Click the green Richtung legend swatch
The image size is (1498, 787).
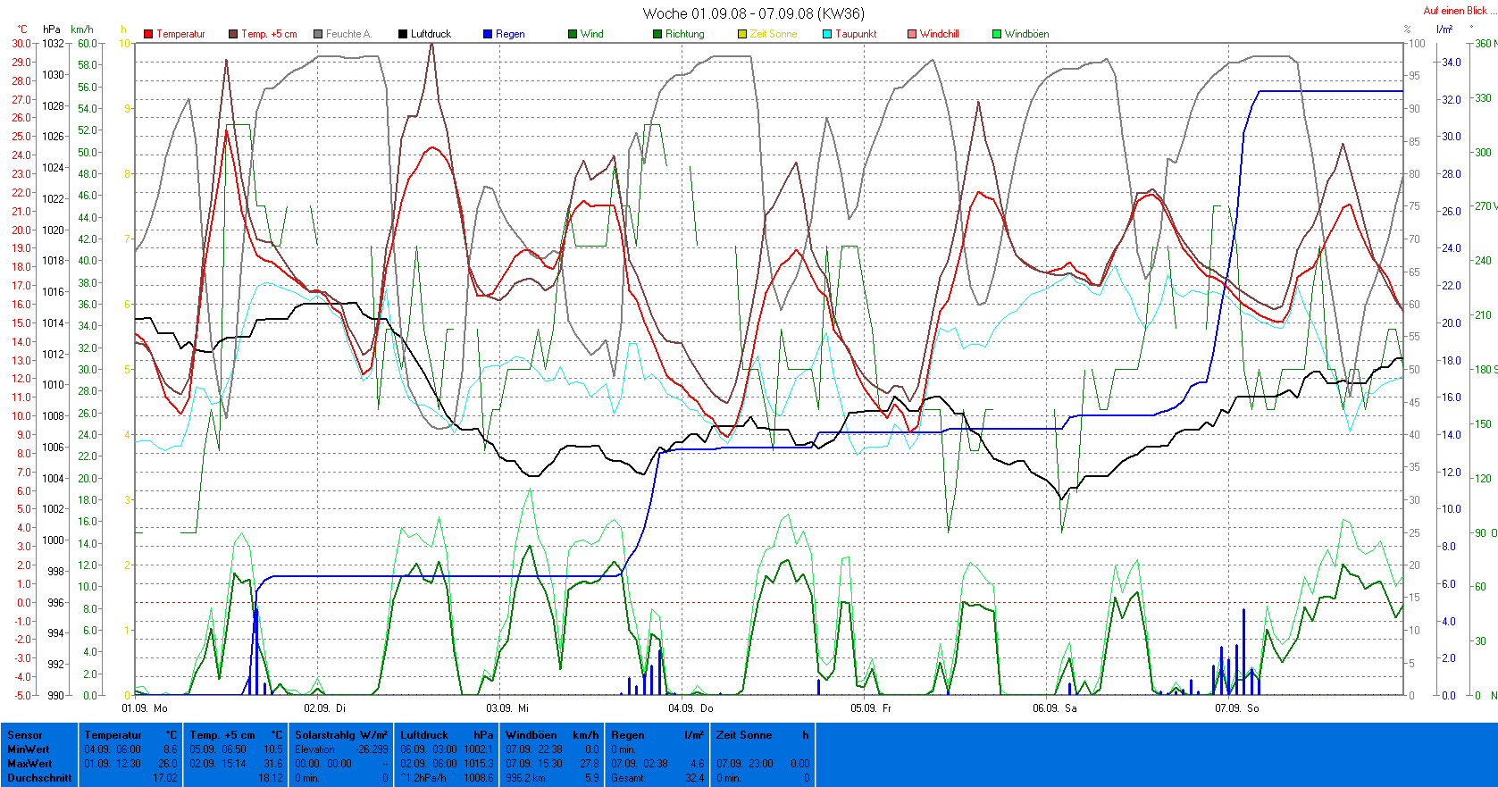[x=657, y=34]
